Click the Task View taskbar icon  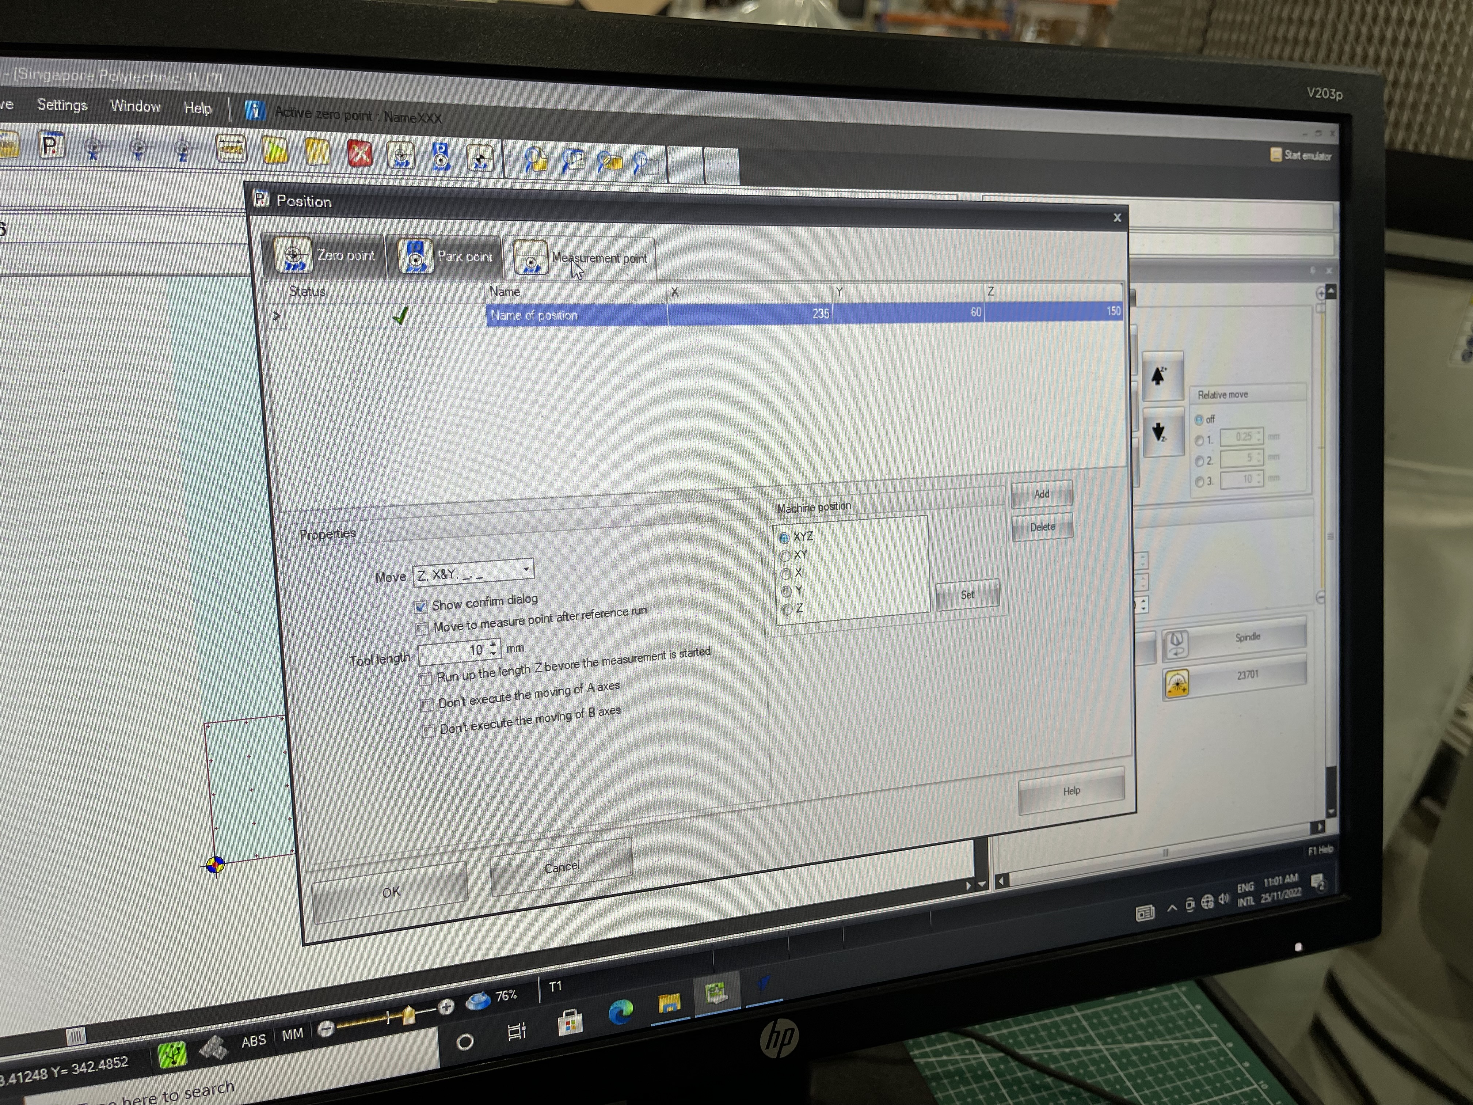tap(516, 1031)
